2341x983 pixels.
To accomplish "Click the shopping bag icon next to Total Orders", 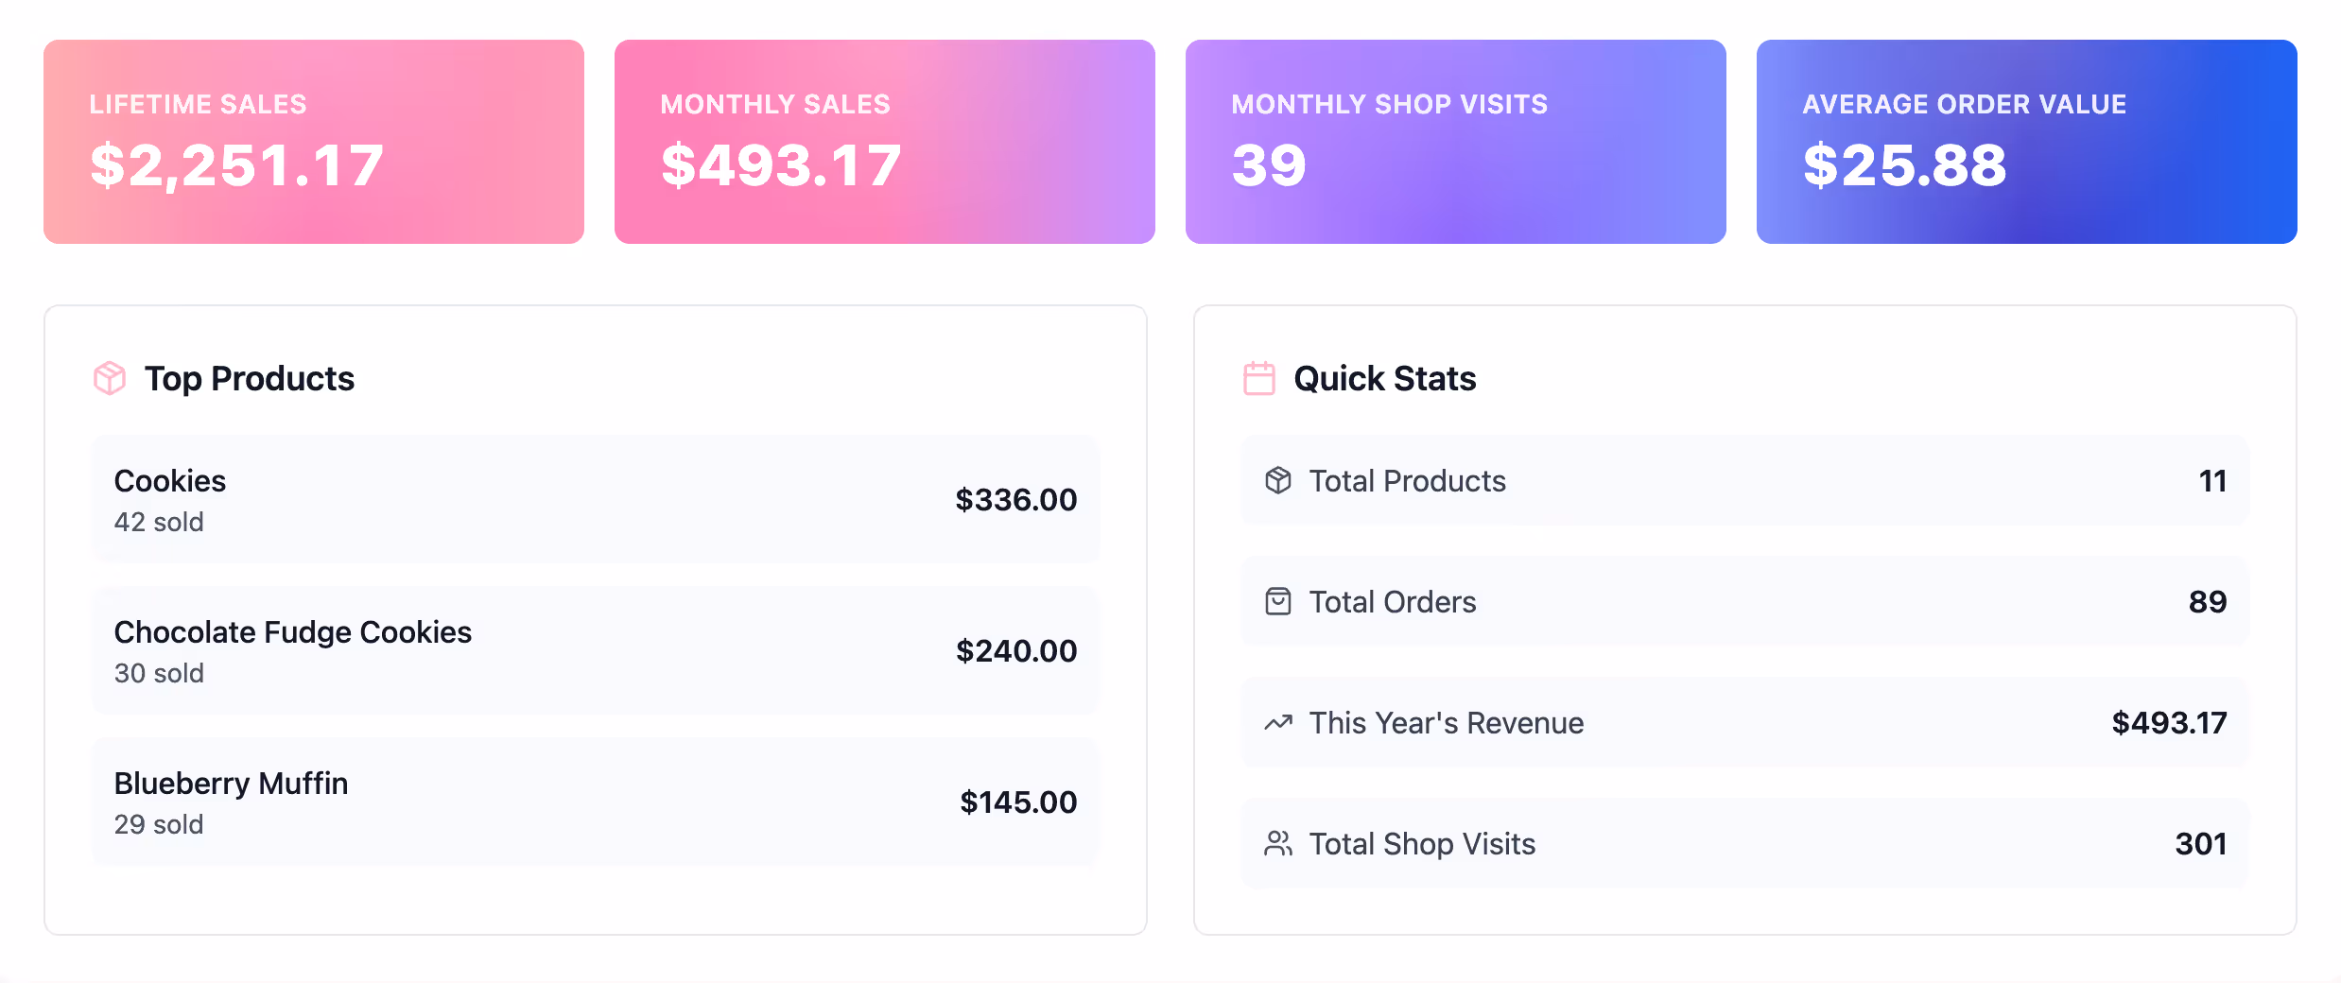I will click(1279, 601).
